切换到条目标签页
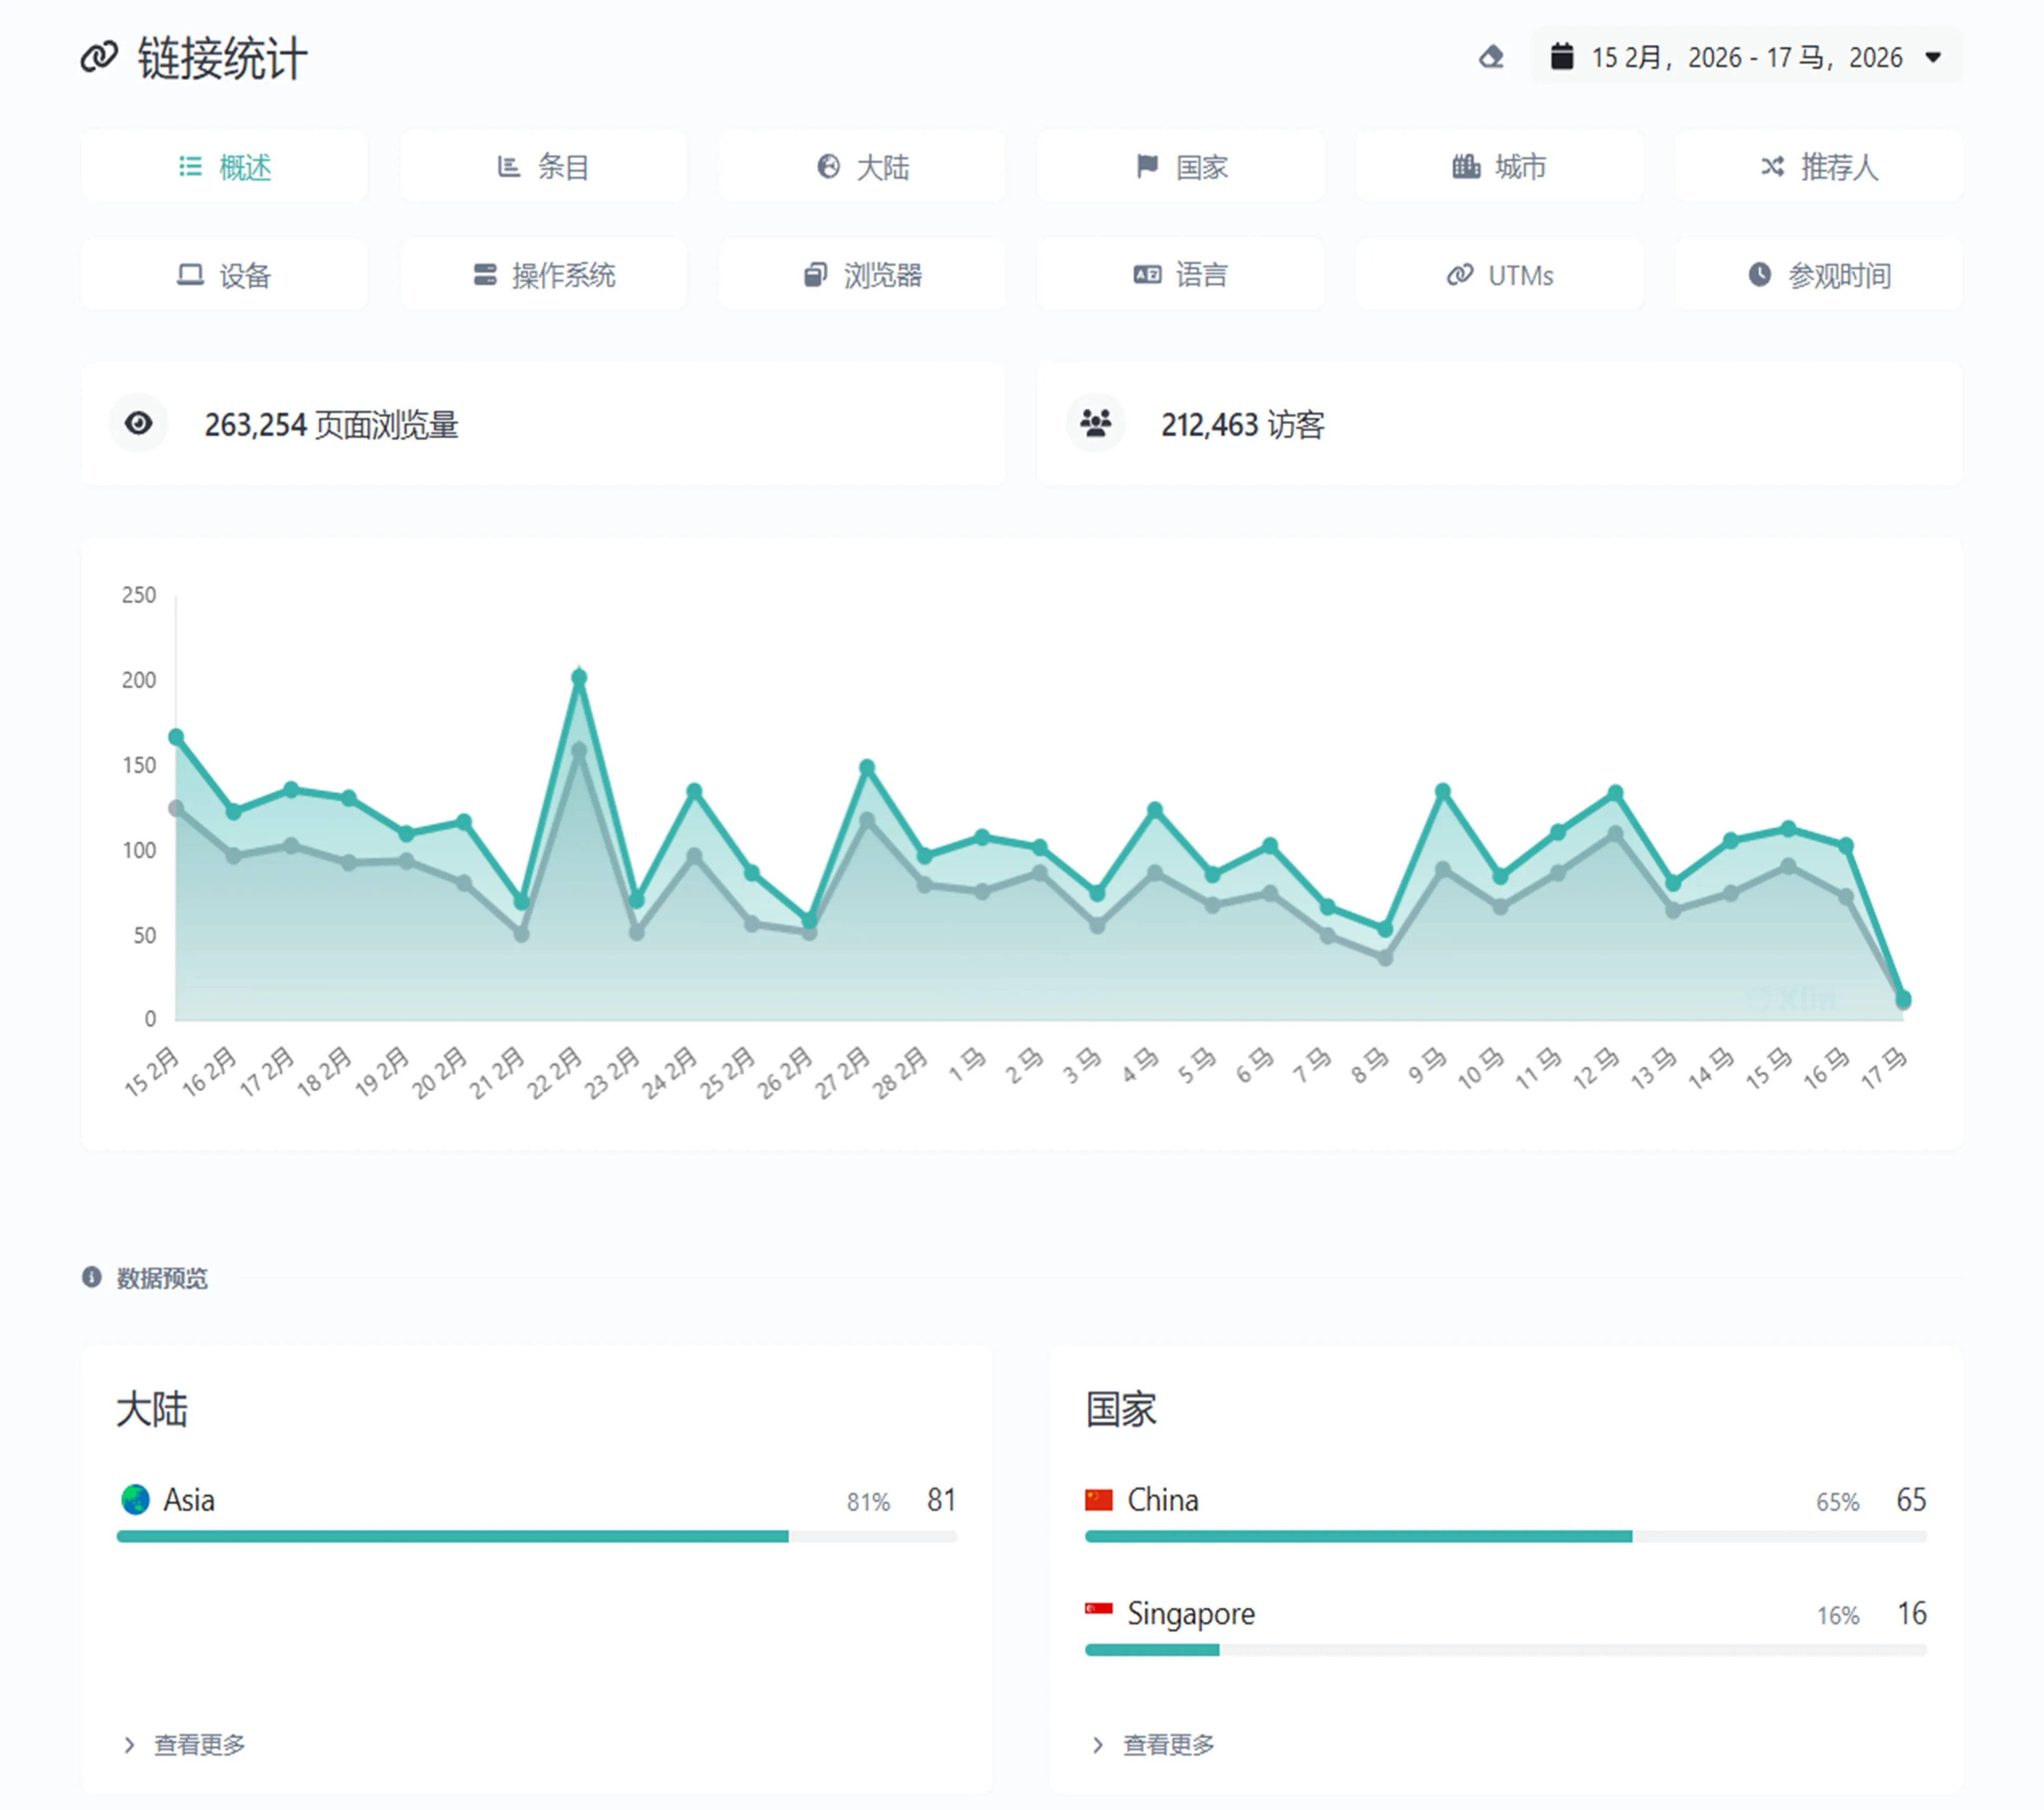The image size is (2044, 1810). tap(543, 167)
